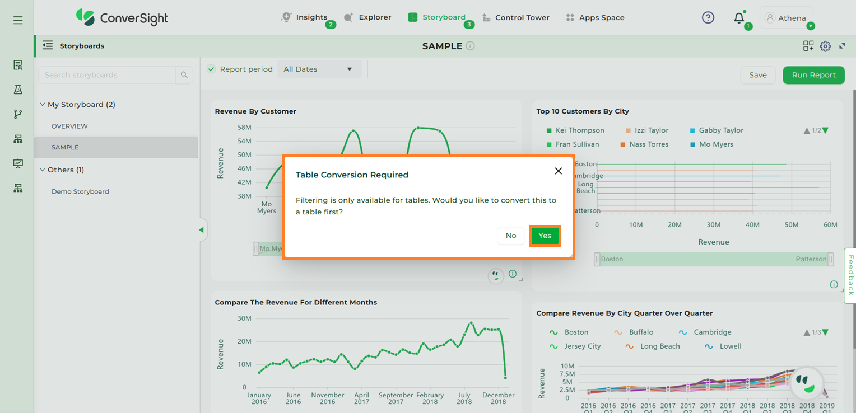Click the add widget grid icon
The width and height of the screenshot is (856, 413).
click(x=808, y=46)
